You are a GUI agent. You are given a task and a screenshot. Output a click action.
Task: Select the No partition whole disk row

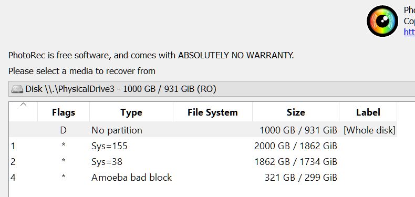point(203,130)
